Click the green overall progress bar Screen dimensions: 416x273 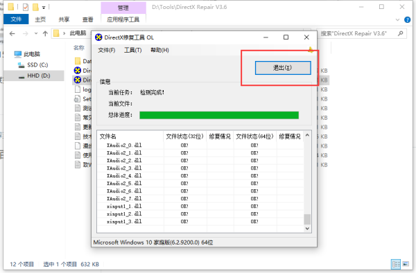pos(219,115)
